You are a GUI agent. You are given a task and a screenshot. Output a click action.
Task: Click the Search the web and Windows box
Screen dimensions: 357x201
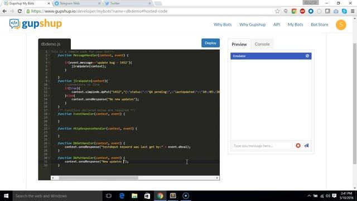click(x=57, y=196)
